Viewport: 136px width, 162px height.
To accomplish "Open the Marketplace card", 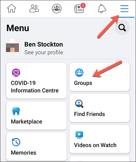I will [x=36, y=115].
